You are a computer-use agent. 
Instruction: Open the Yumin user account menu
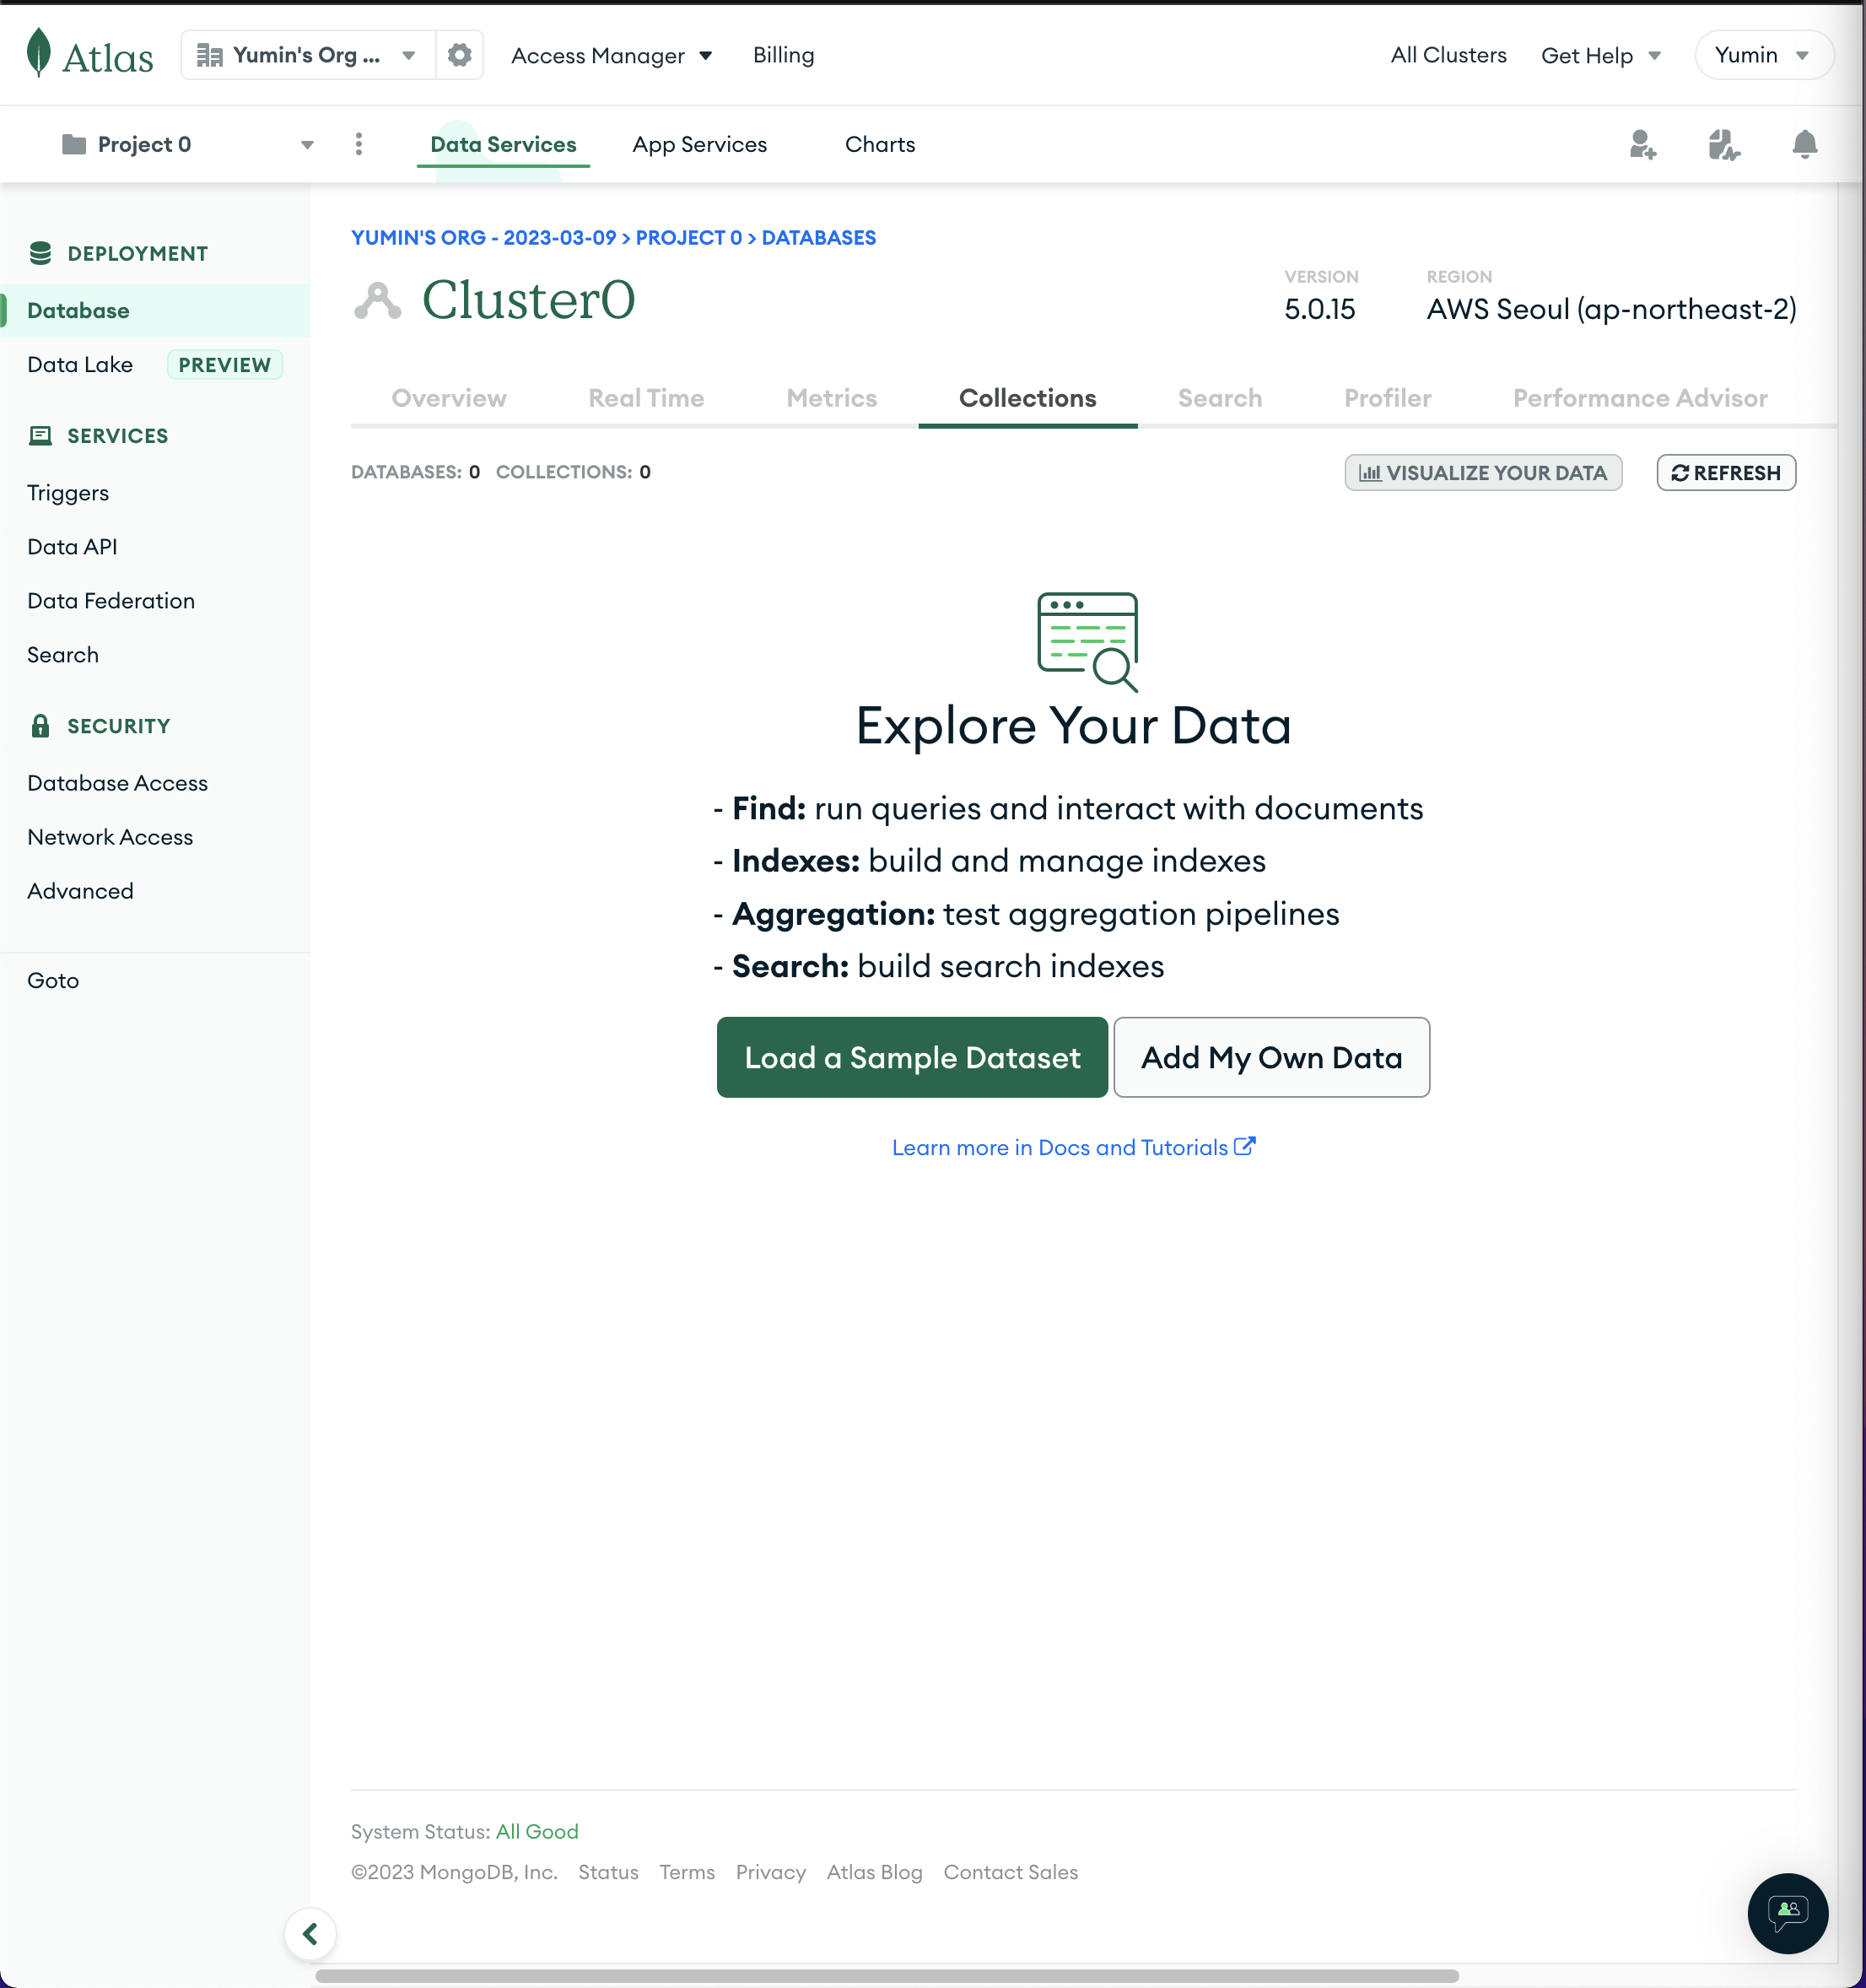[x=1763, y=55]
